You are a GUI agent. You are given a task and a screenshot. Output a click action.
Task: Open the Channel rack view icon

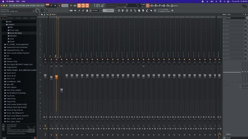pos(127,10)
